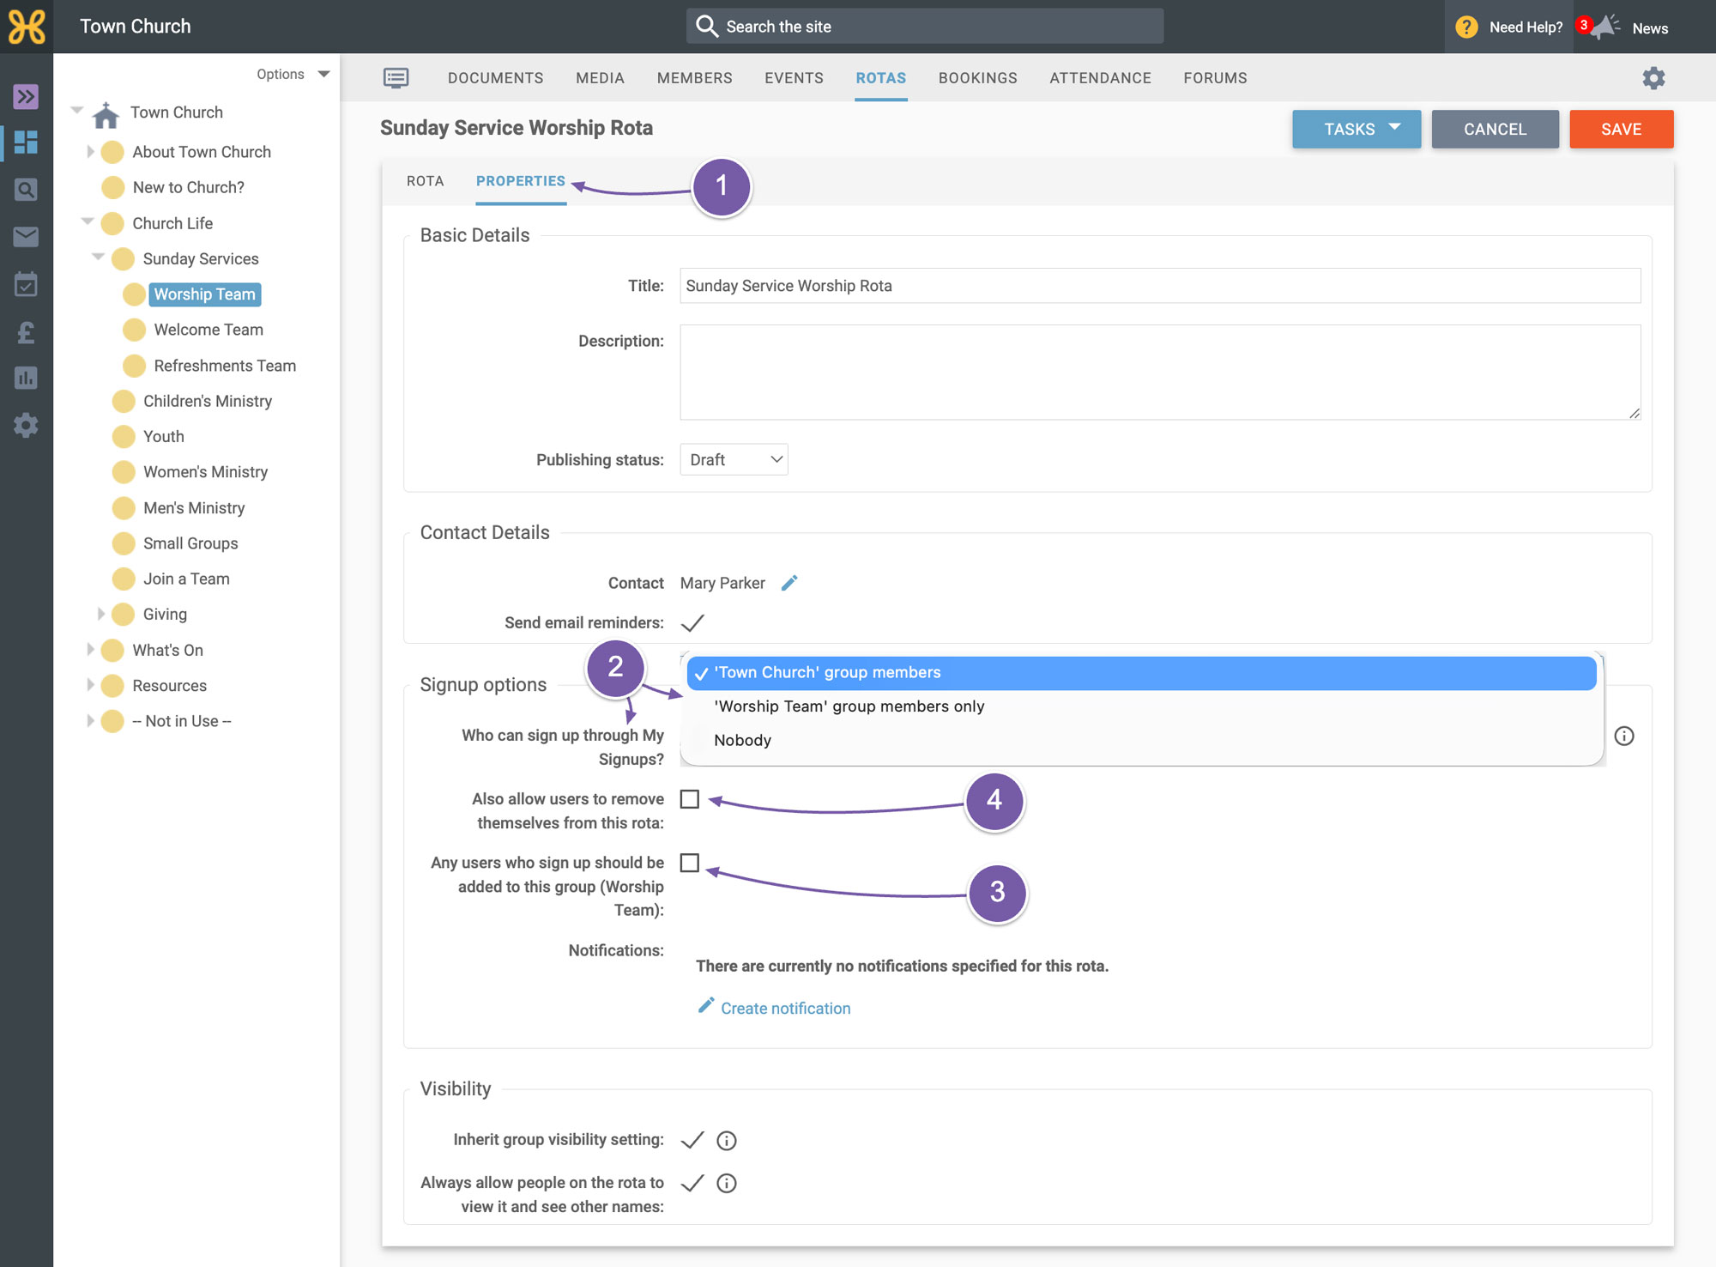The image size is (1716, 1267).
Task: Expand the sidebar with double-chevron icon
Action: pyautogui.click(x=26, y=96)
